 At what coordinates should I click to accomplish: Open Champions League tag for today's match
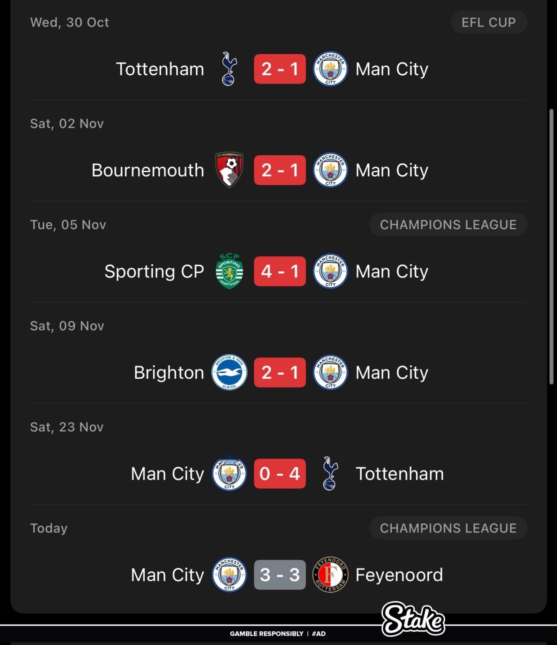pyautogui.click(x=448, y=528)
